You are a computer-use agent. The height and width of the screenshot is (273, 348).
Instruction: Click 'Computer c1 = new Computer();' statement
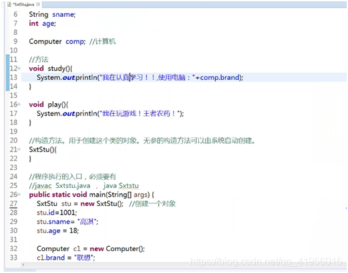[90, 249]
